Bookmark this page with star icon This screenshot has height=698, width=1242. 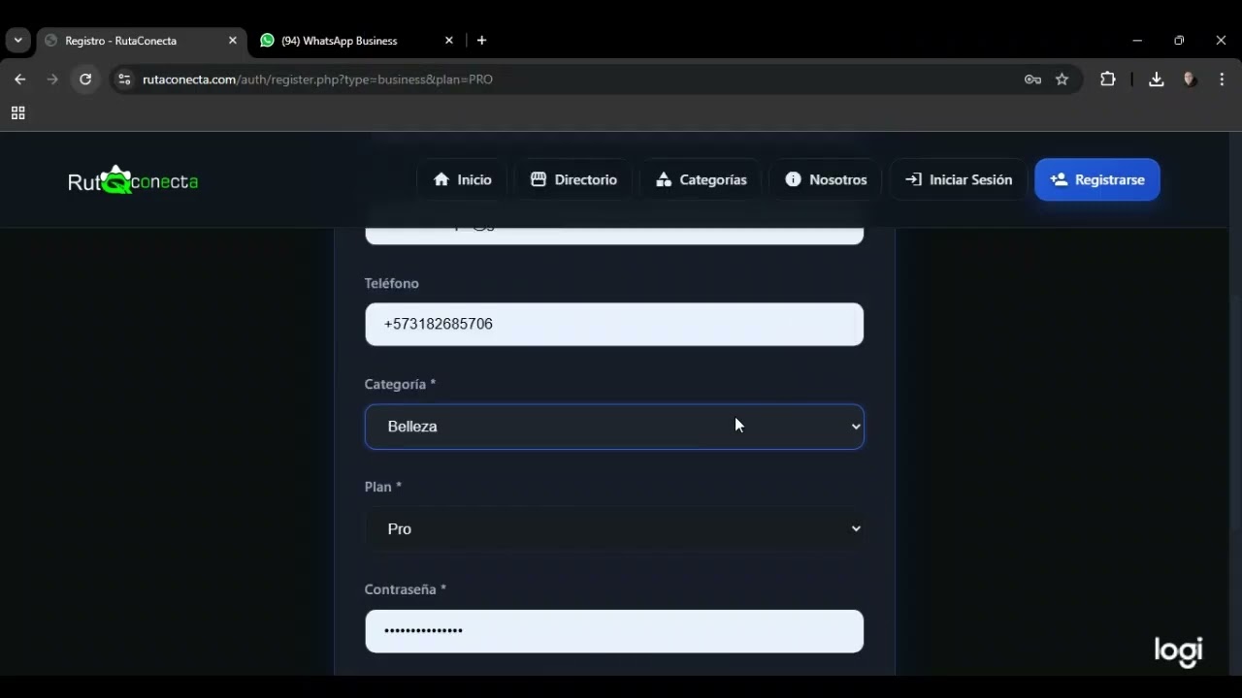tap(1062, 79)
